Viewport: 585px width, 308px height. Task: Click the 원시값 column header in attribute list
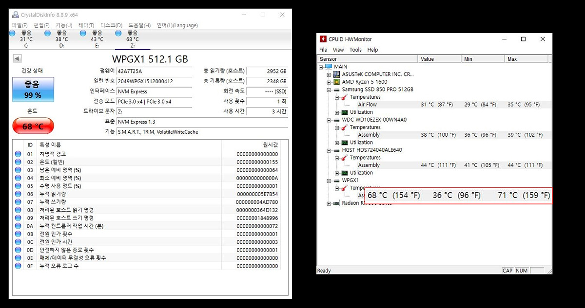(x=251, y=145)
